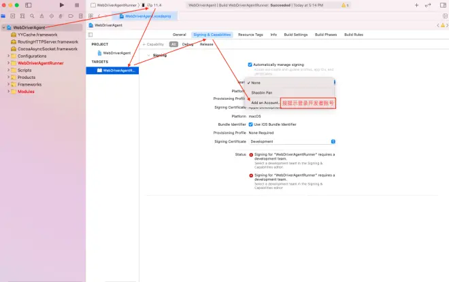Show the Breakpoint navigator
This screenshot has height=282, width=449.
[x=71, y=16]
